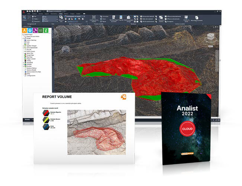The height and width of the screenshot is (186, 242).
Task: Select the Basso view in views list
Action: 45,19
